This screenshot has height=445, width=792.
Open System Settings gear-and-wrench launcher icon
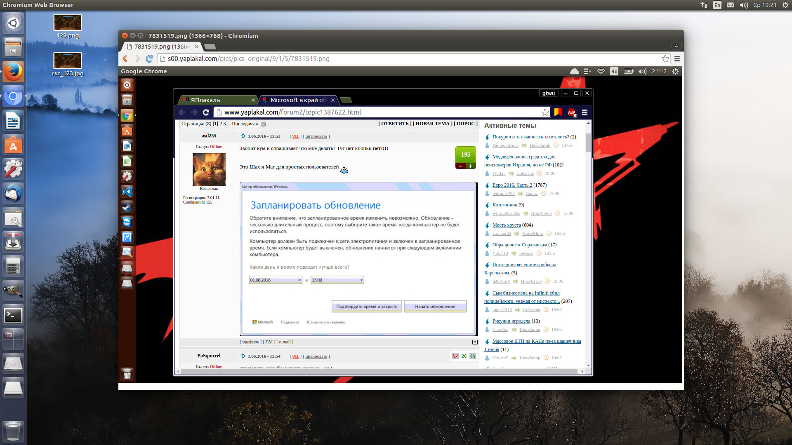(13, 169)
